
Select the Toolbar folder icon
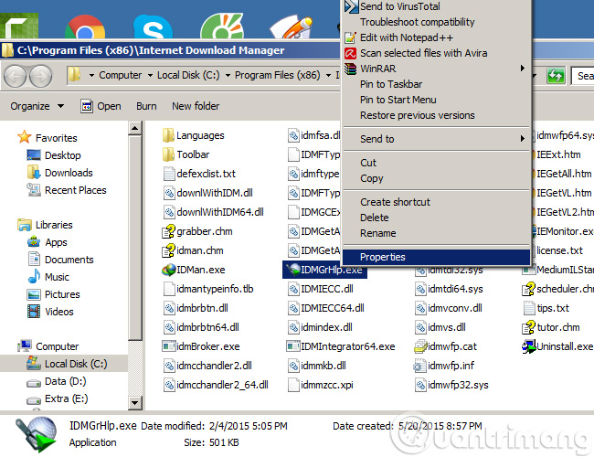(168, 154)
